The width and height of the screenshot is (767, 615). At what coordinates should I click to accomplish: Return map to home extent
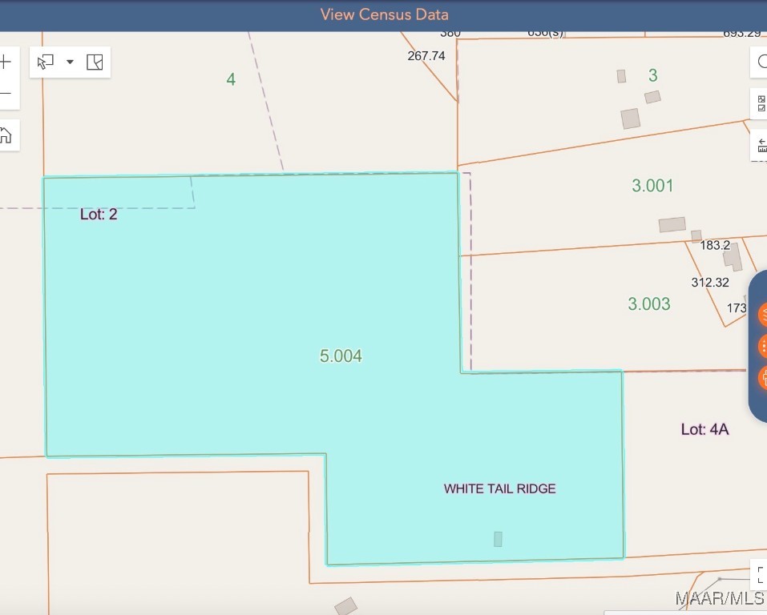click(6, 135)
